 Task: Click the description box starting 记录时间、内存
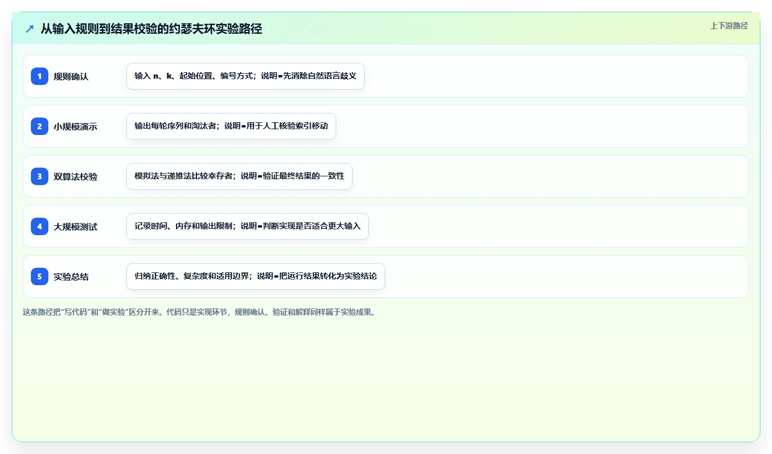(248, 226)
